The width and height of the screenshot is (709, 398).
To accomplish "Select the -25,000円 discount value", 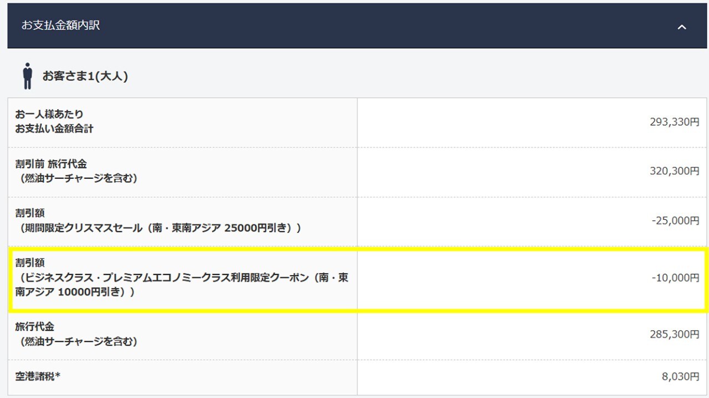I will [x=674, y=220].
